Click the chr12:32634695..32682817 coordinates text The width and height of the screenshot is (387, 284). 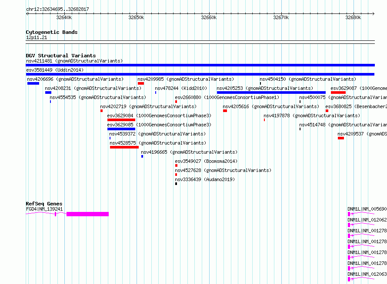(57, 9)
